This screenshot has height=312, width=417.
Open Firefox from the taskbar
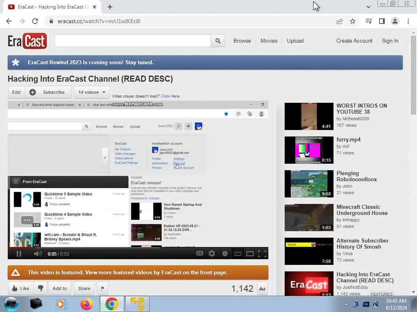point(87,304)
